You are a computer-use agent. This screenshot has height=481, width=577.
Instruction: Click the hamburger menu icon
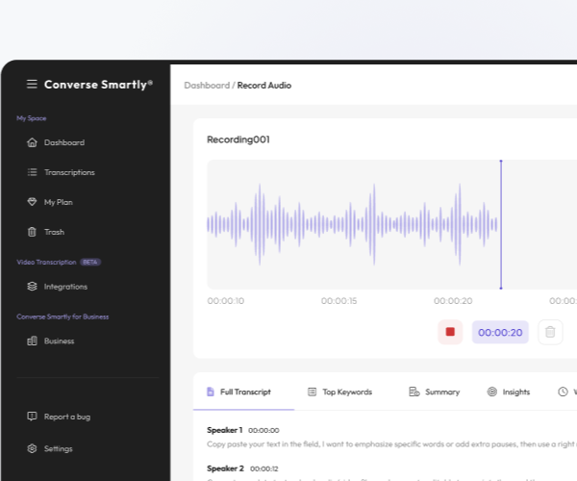32,85
